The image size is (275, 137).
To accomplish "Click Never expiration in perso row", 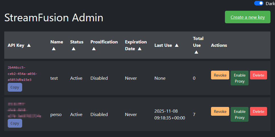I will pos(131,114).
